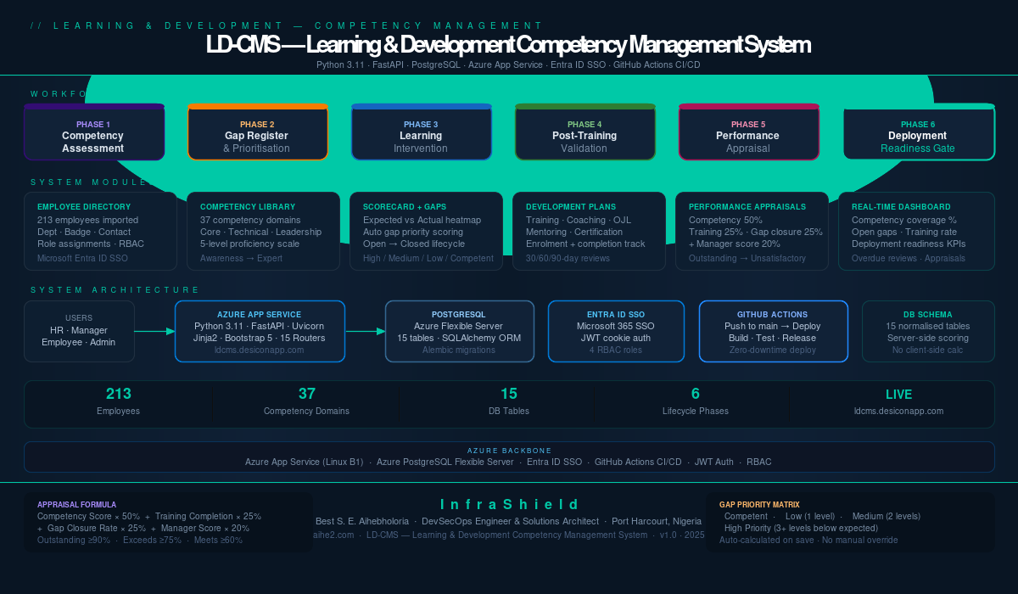Viewport: 1018px width, 594px height.
Task: Select the "30/60/90-day reviews" footnote
Action: [568, 258]
